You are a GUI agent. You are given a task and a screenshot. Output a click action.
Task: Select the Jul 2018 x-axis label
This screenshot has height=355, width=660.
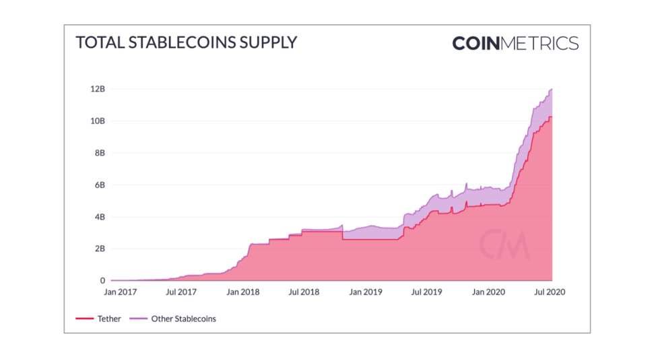tap(303, 293)
